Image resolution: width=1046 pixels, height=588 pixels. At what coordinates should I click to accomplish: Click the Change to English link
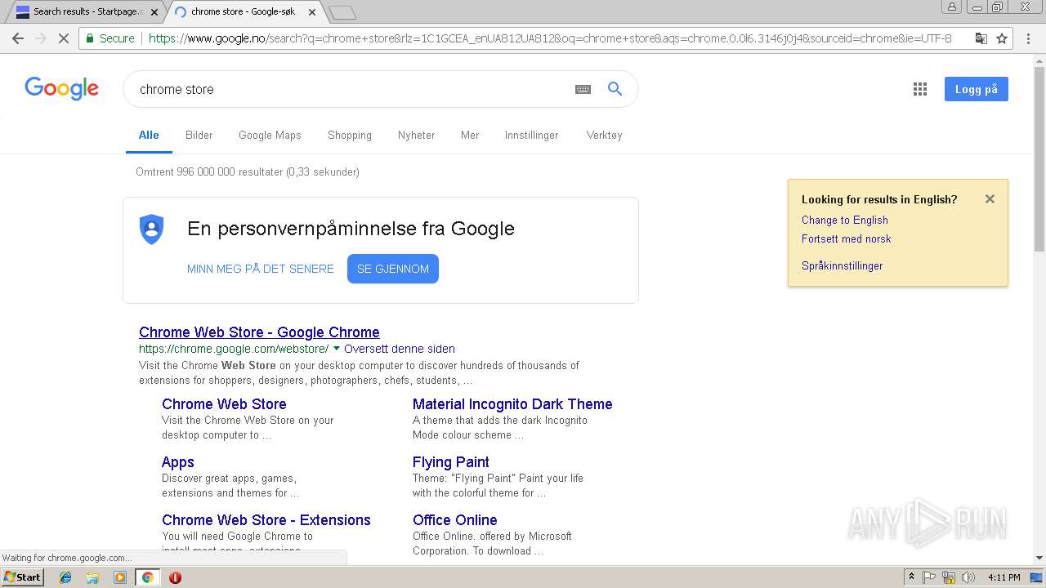point(844,220)
